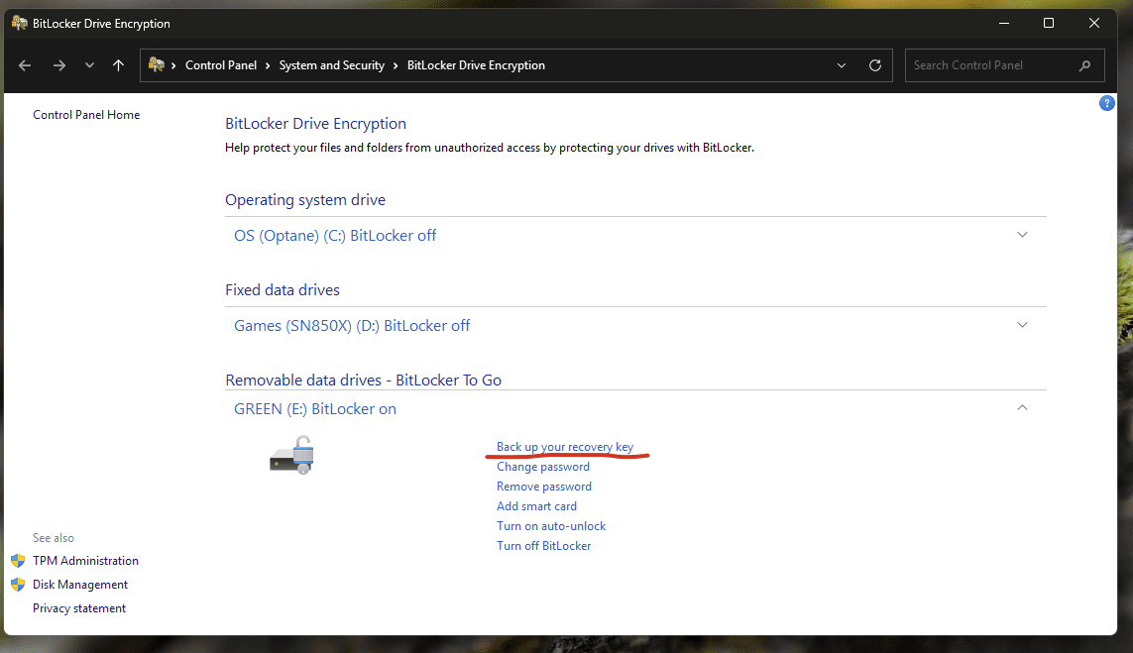Screen dimensions: 1133x653
Task: Click the Search Control Panel field
Action: (1004, 65)
